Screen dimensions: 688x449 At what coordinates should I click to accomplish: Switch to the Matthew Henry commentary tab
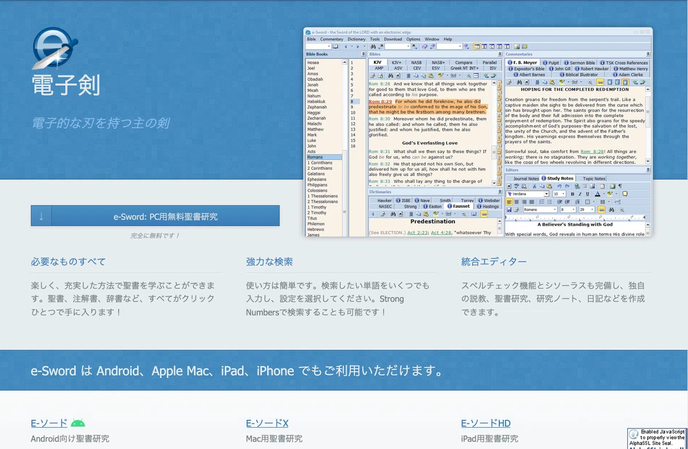tap(631, 69)
